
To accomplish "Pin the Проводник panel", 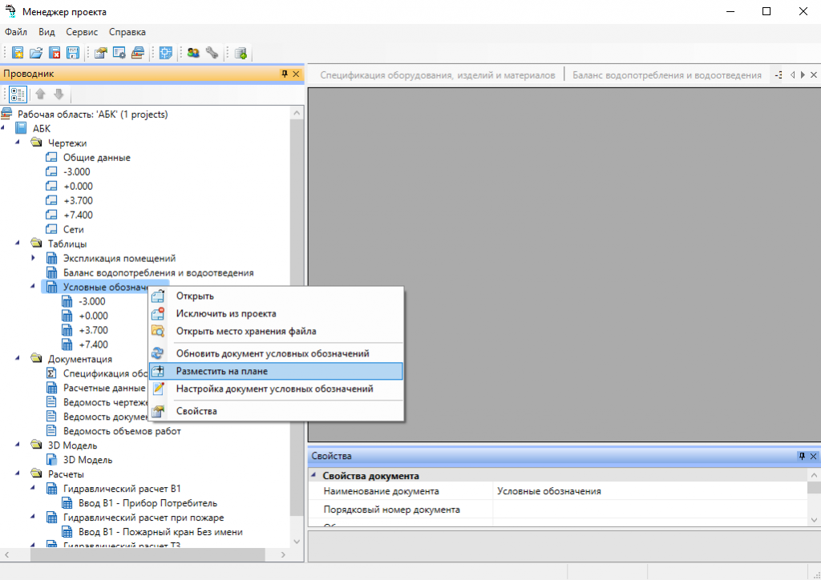I will (x=284, y=74).
